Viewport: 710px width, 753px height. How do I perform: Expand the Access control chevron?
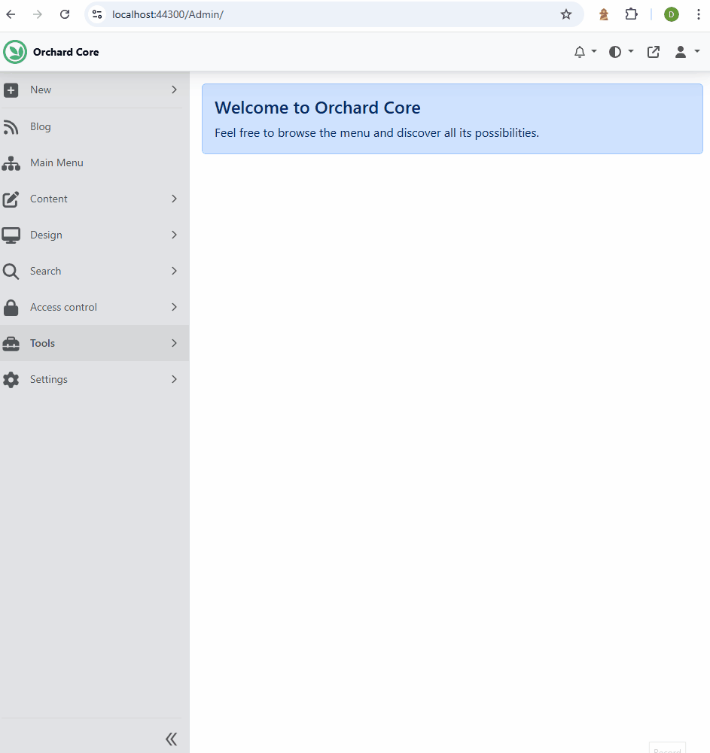[174, 307]
